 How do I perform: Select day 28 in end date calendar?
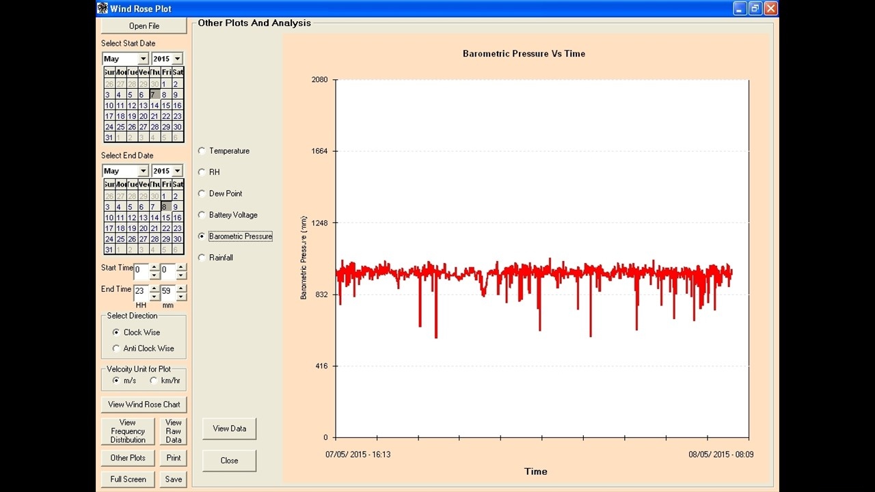(x=154, y=239)
